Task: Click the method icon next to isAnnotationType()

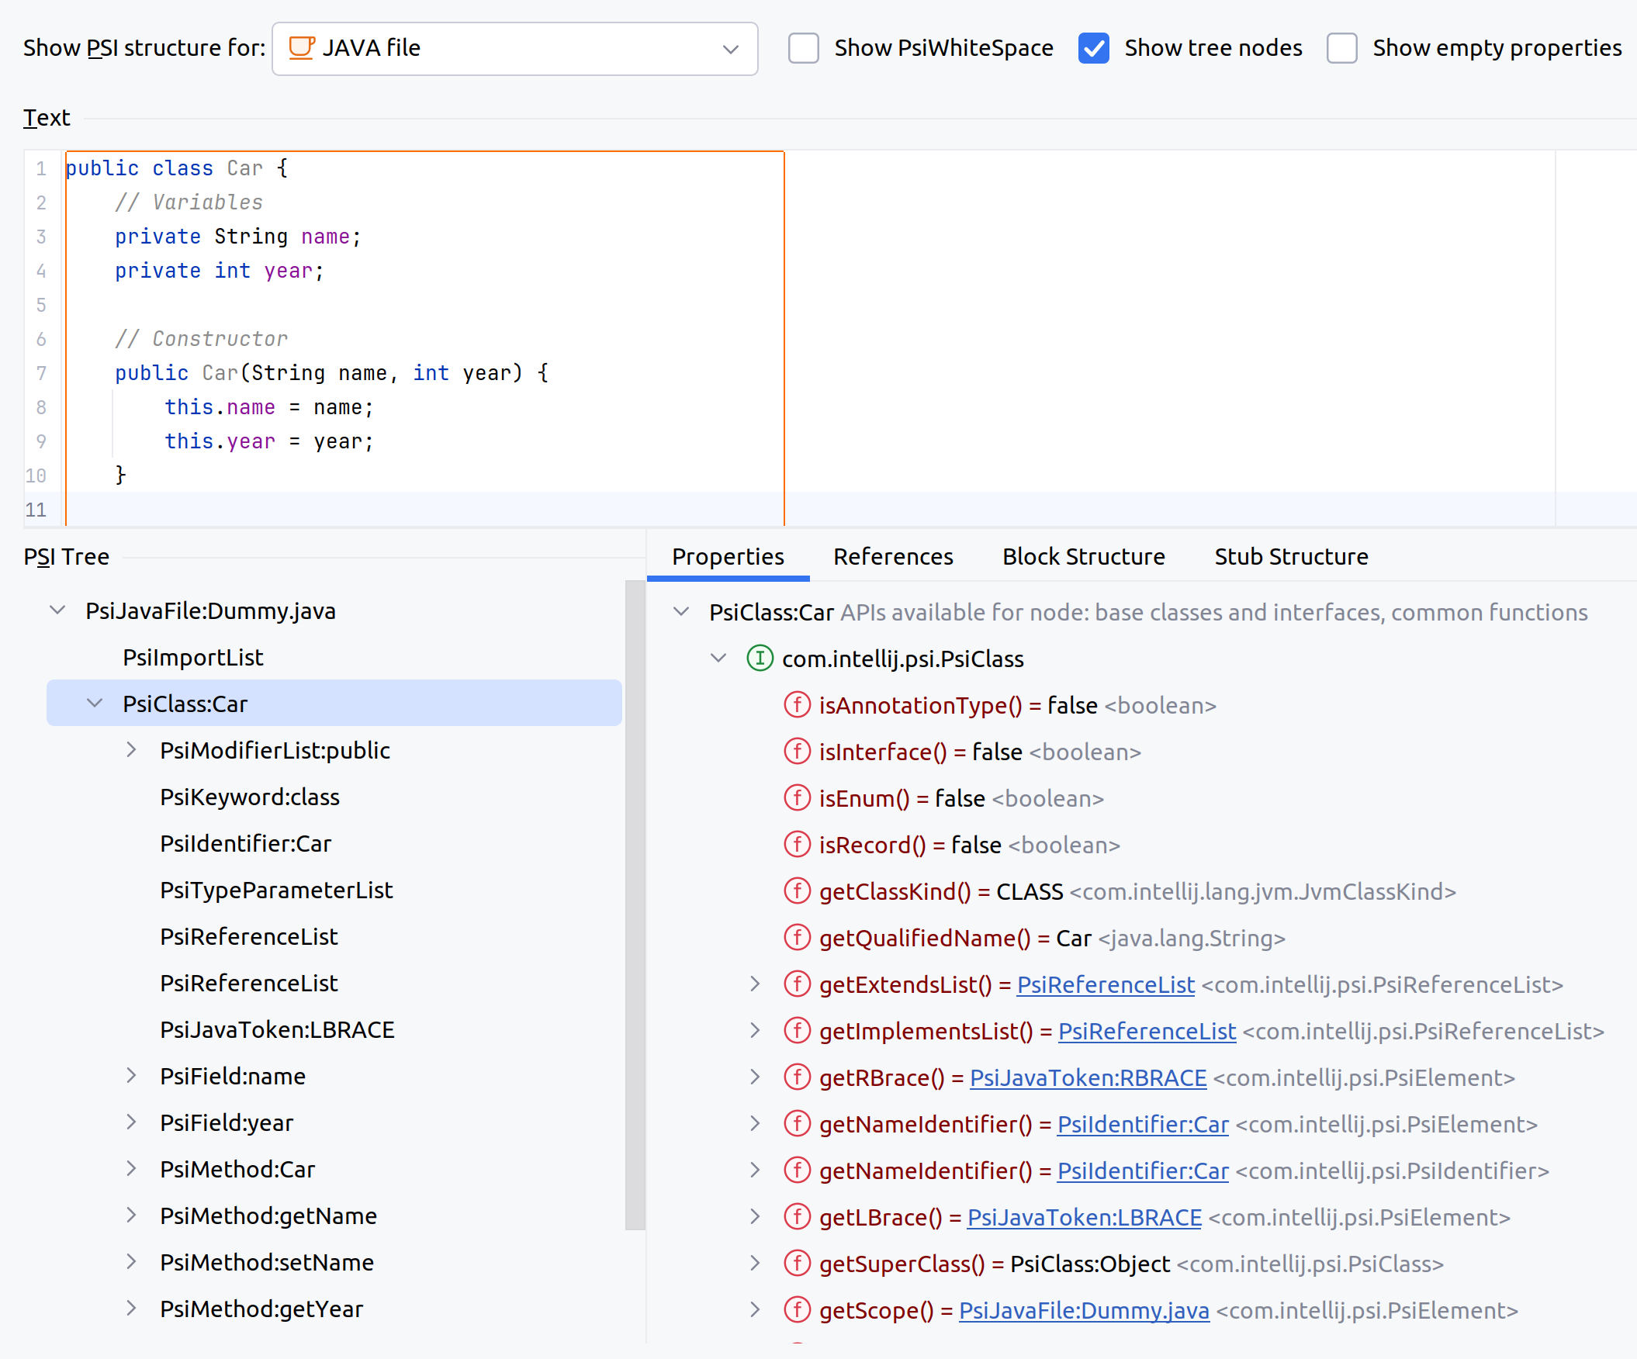Action: (x=797, y=705)
